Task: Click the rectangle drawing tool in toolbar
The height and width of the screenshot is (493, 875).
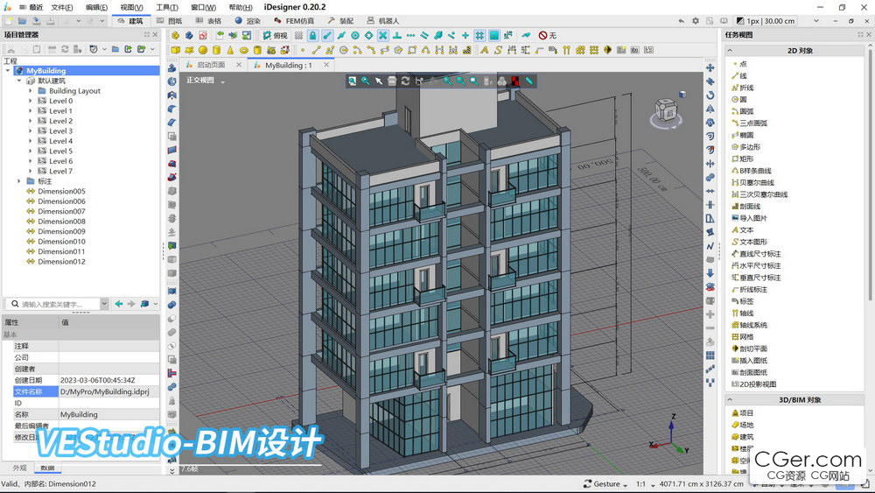Action: pos(412,50)
